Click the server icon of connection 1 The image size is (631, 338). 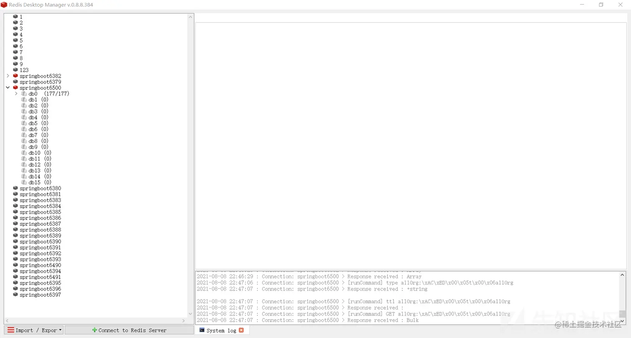click(x=15, y=17)
